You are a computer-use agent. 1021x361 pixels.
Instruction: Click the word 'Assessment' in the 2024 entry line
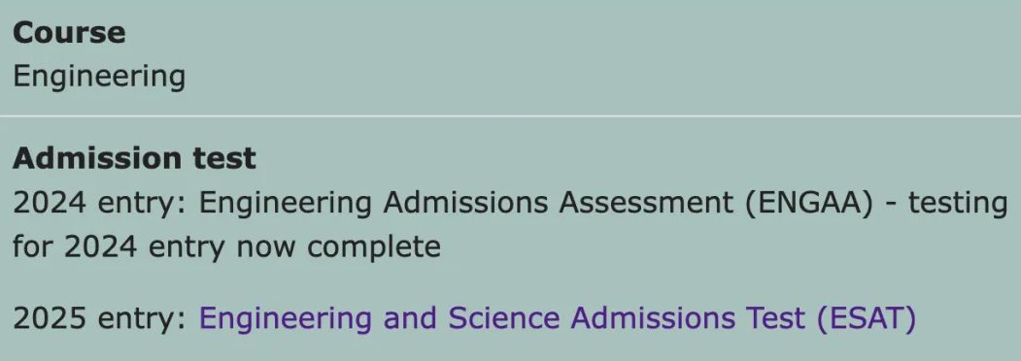coord(646,204)
